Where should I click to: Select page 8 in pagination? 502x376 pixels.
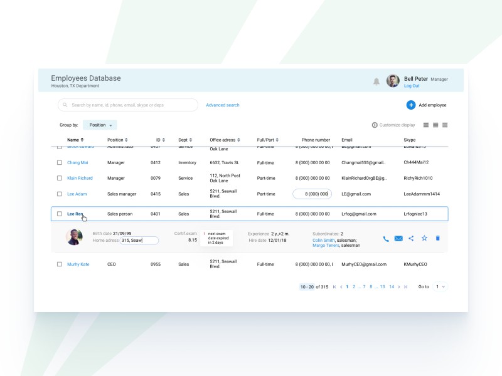[371, 287]
